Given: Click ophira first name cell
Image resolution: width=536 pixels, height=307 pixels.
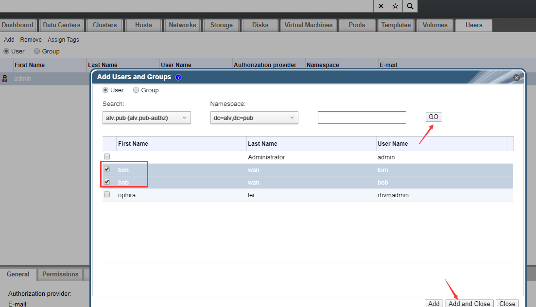Looking at the screenshot, I should (x=127, y=195).
